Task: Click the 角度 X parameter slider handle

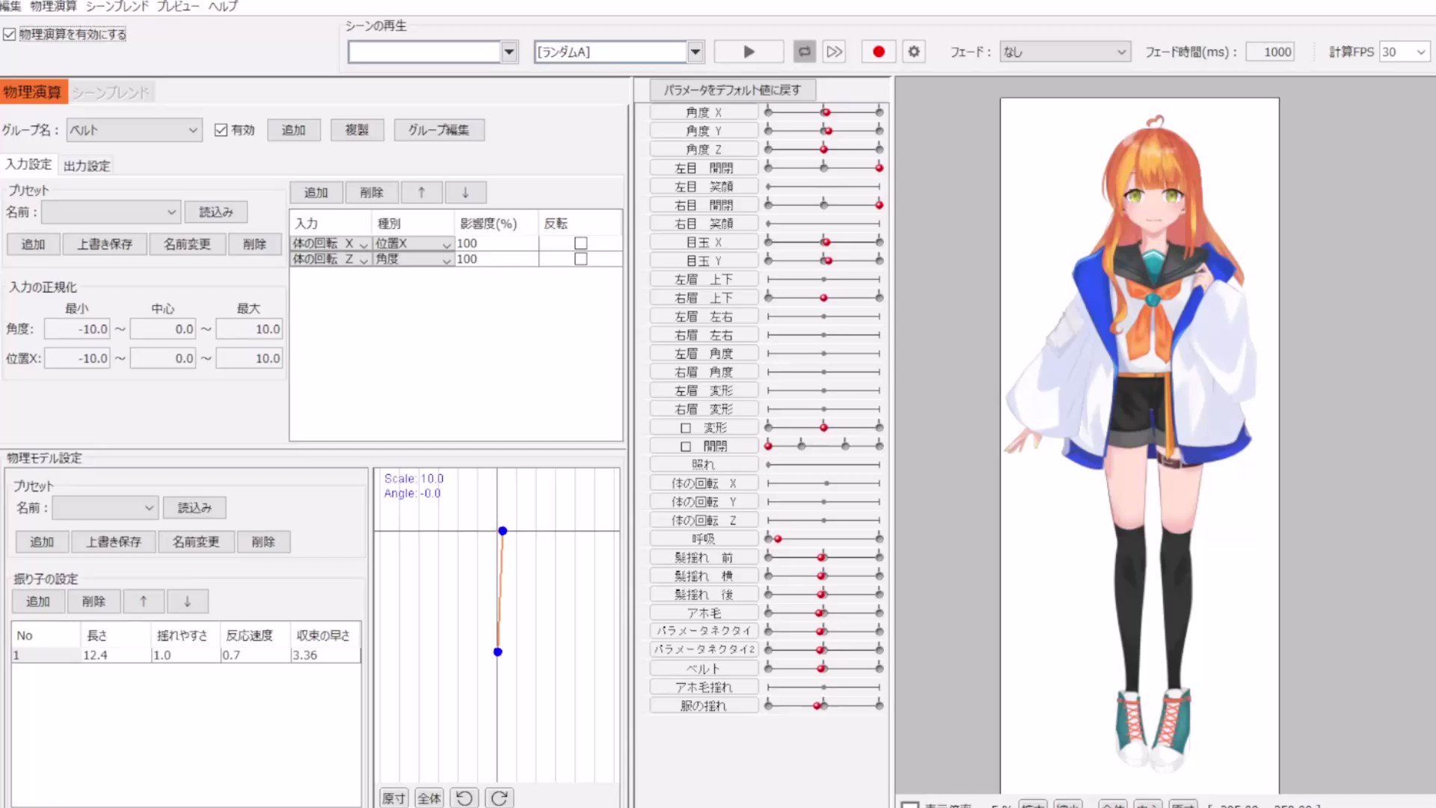Action: click(826, 112)
